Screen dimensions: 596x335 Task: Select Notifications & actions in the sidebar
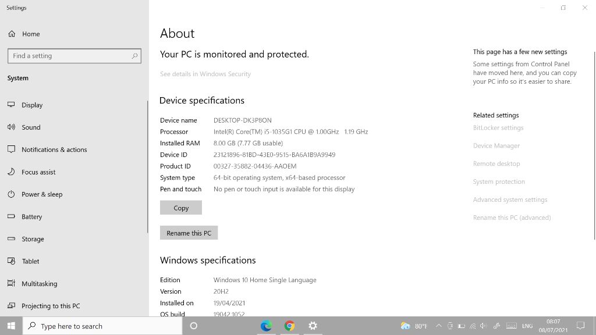coord(54,149)
